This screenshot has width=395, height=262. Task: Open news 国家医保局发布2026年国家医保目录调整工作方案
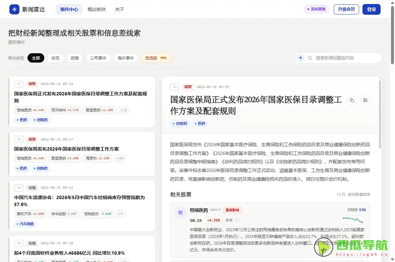coord(66,149)
